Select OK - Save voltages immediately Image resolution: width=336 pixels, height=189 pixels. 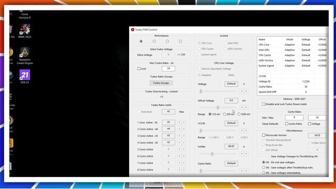tap(264, 173)
